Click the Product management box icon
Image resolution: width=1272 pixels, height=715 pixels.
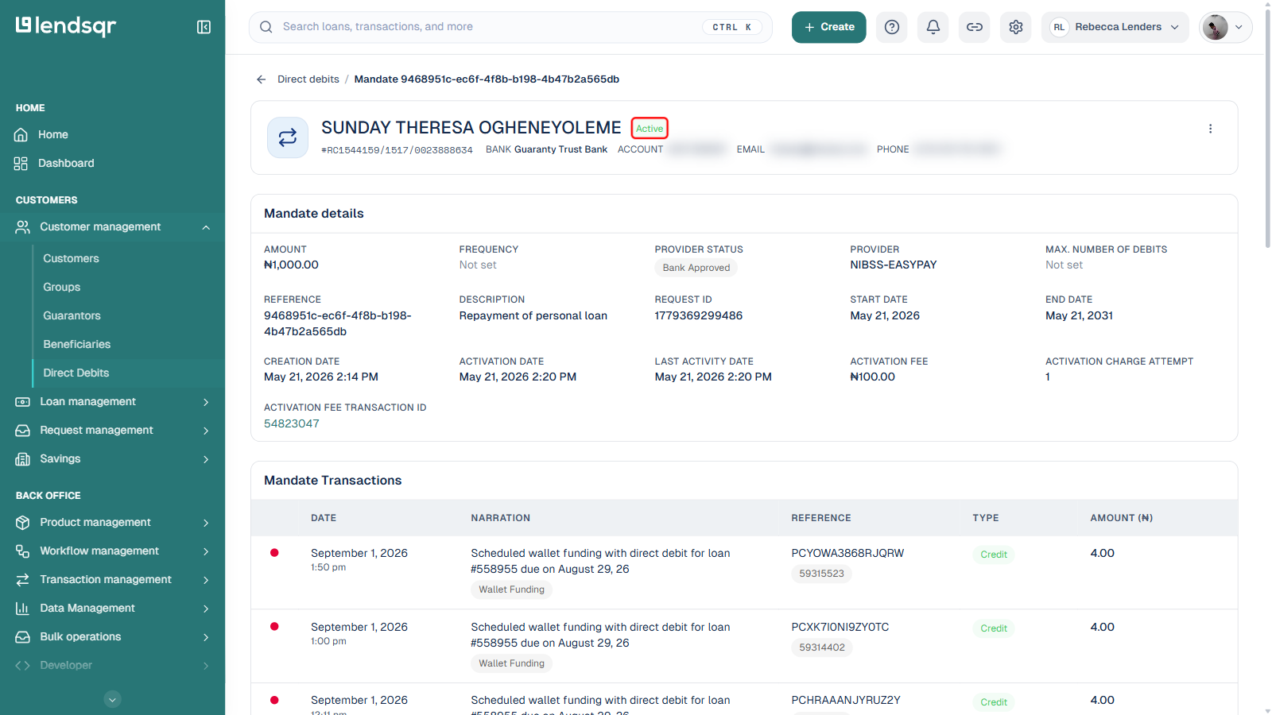click(22, 523)
